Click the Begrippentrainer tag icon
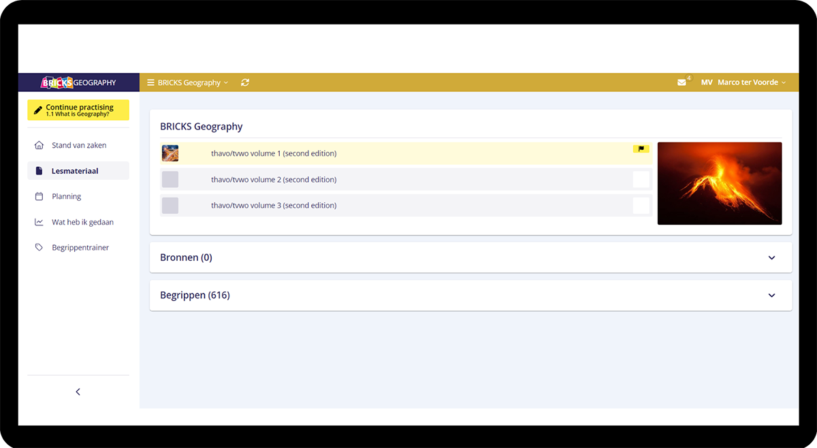The image size is (817, 448). click(x=39, y=248)
